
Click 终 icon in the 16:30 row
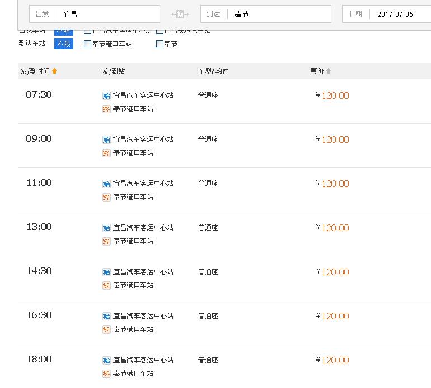click(106, 329)
